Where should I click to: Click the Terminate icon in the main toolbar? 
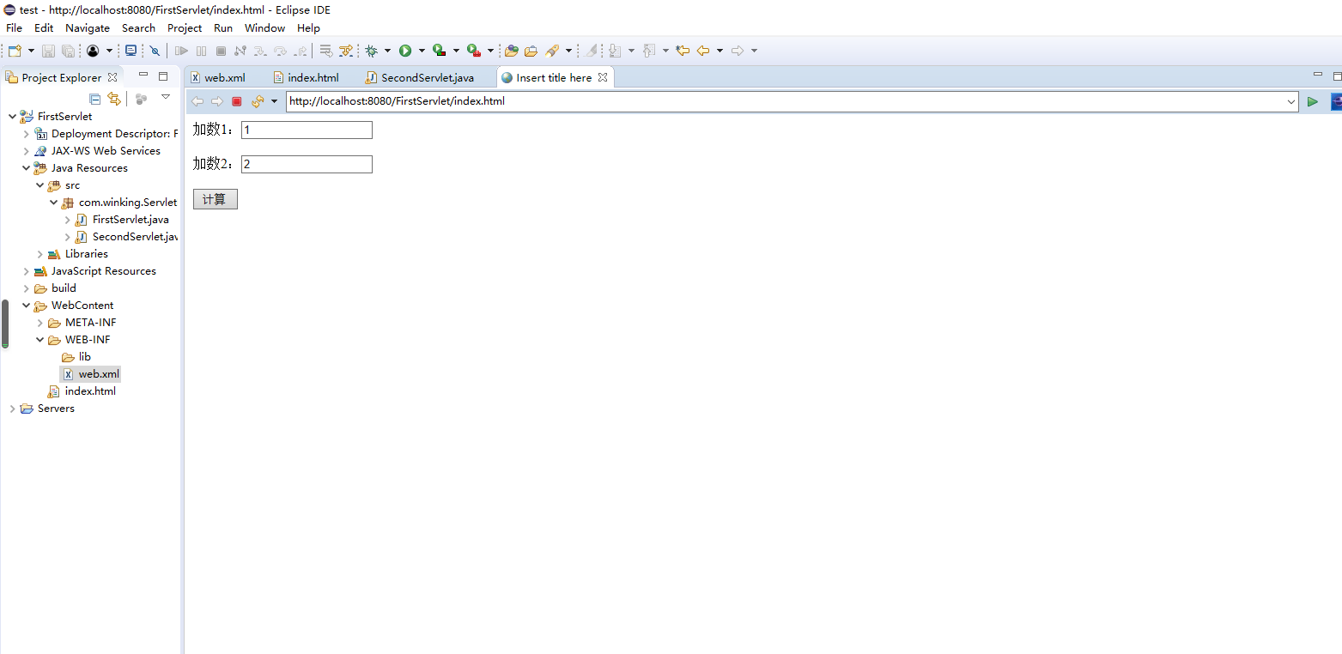coord(221,51)
